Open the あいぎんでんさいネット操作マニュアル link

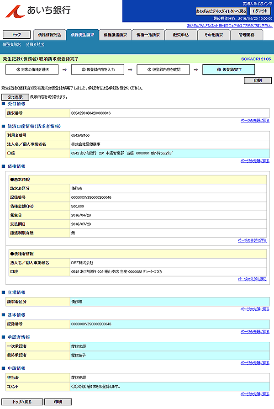[229, 26]
